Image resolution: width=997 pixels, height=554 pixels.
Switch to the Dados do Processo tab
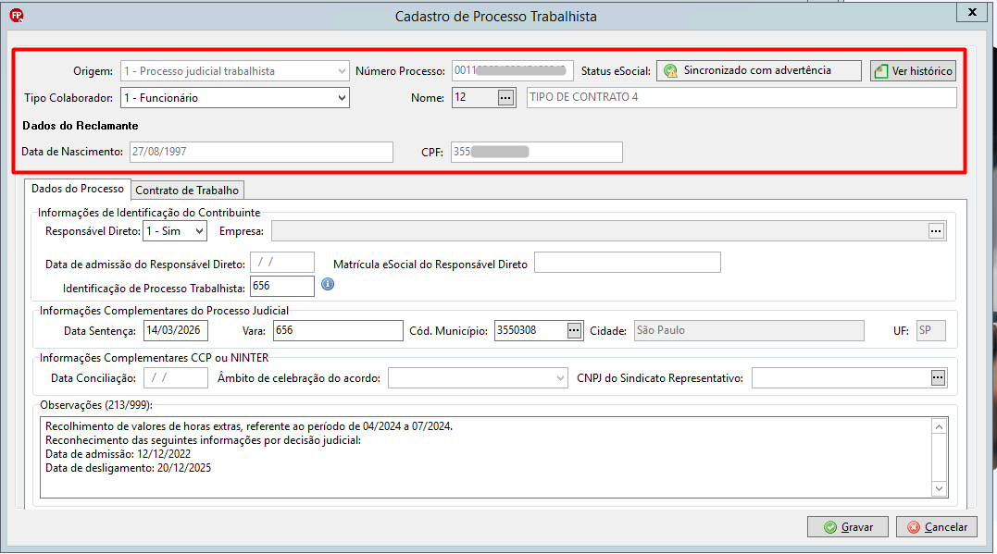[x=78, y=189]
